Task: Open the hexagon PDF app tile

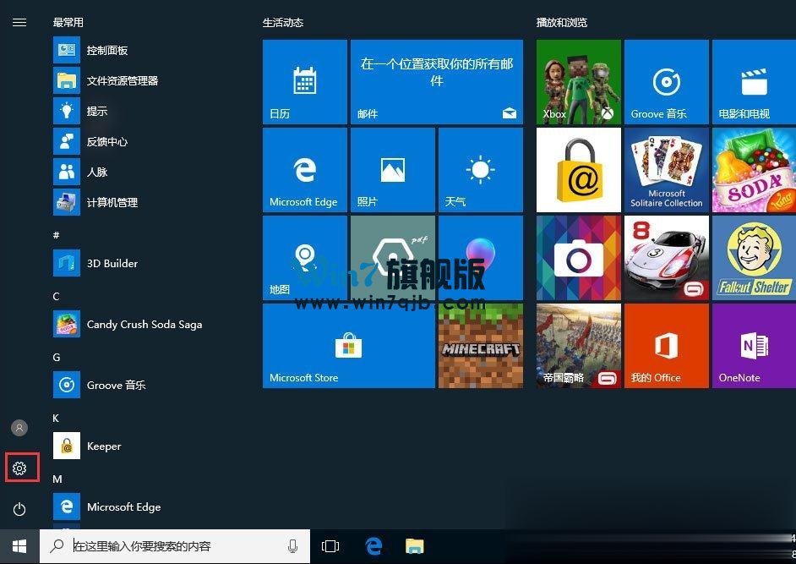Action: pyautogui.click(x=392, y=258)
